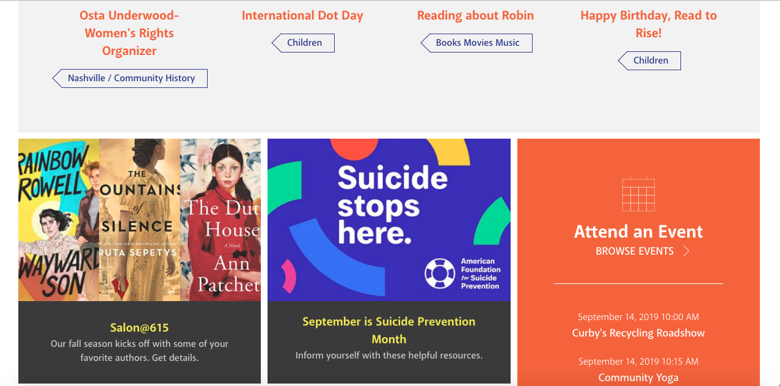Screen dimensions: 780x386
Task: Select the Children tag under International Dot Day
Action: tap(303, 43)
